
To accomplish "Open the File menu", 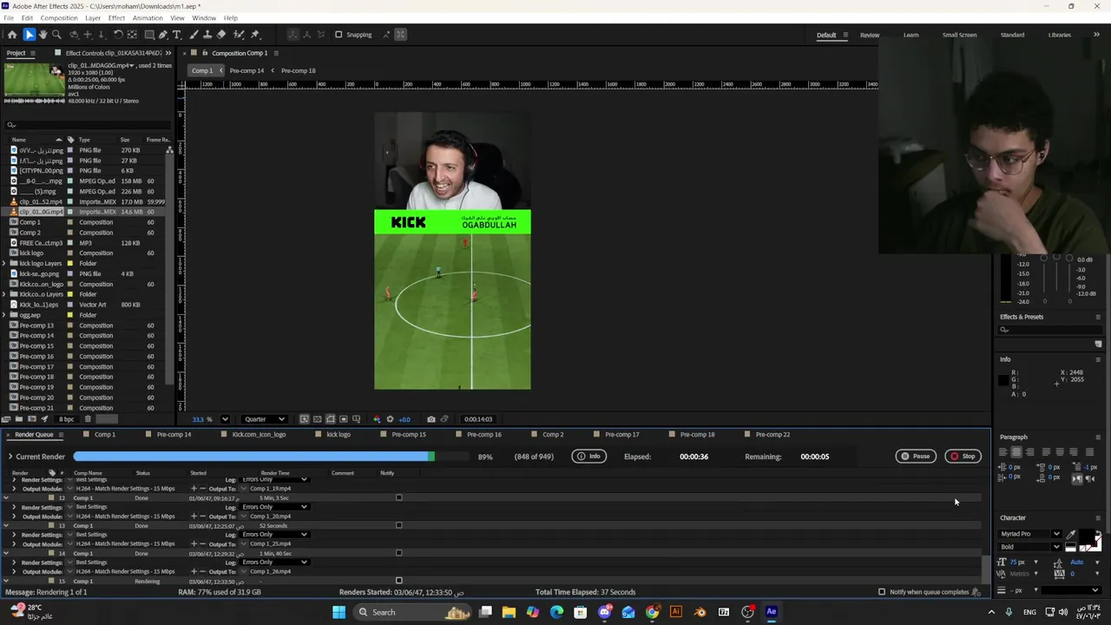I will (9, 18).
